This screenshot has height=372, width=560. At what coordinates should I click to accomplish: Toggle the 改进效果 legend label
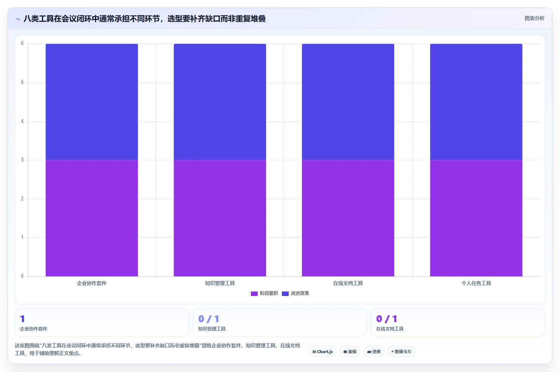coord(300,293)
